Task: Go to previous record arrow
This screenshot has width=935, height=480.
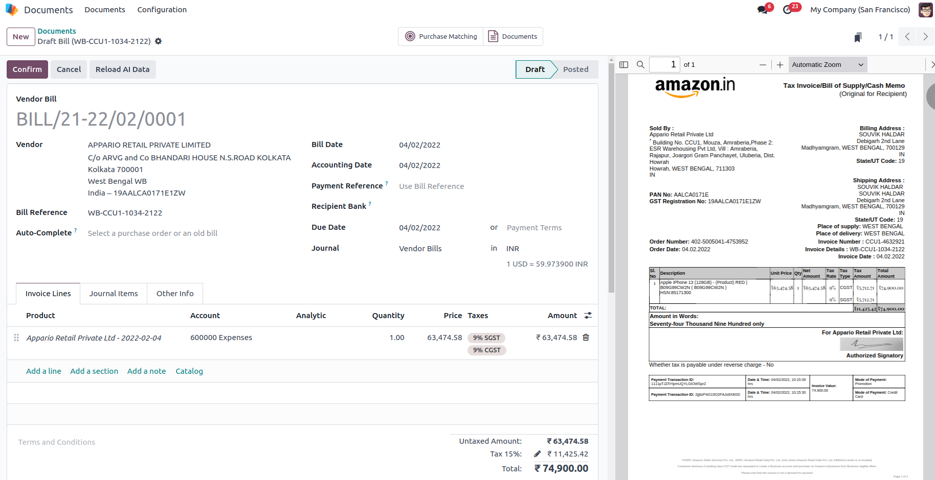Action: point(907,37)
